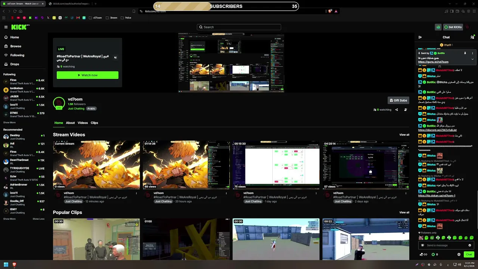This screenshot has height=269, width=478.
Task: Click the Send a message chat input
Action: pyautogui.click(x=446, y=245)
